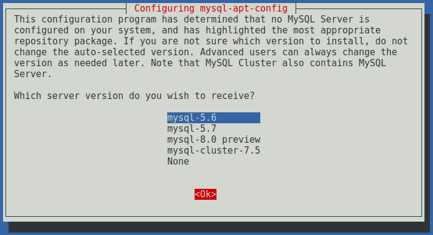The width and height of the screenshot is (433, 235).
Task: Click the top border line right of the title
Action: 359,9
